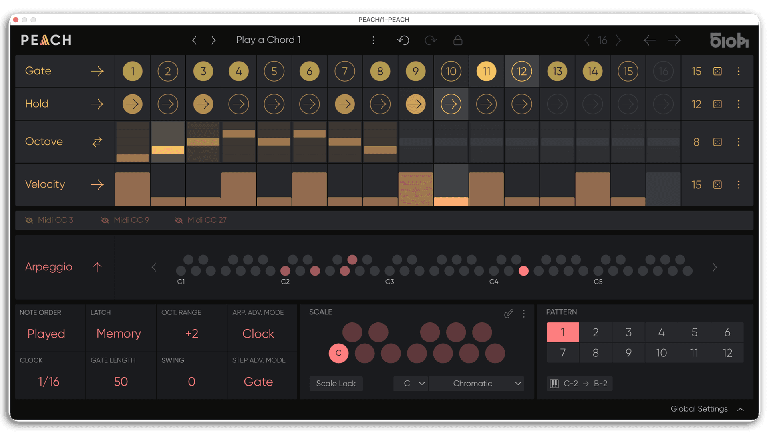The width and height of the screenshot is (769, 432).
Task: Select pattern slot 7
Action: click(x=563, y=353)
